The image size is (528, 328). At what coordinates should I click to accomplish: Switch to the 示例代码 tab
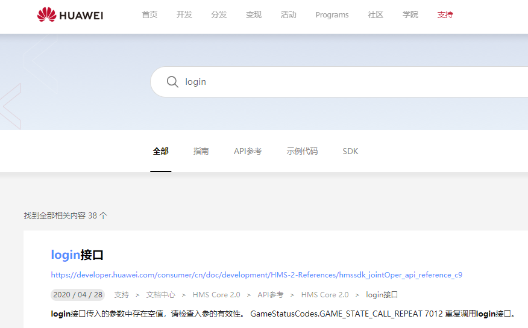[302, 151]
